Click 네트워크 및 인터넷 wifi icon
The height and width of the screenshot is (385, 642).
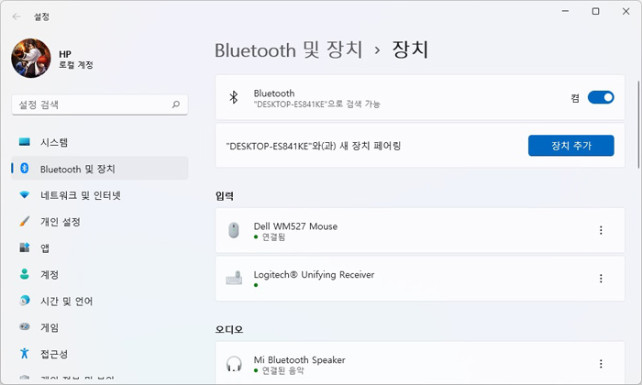pyautogui.click(x=25, y=194)
